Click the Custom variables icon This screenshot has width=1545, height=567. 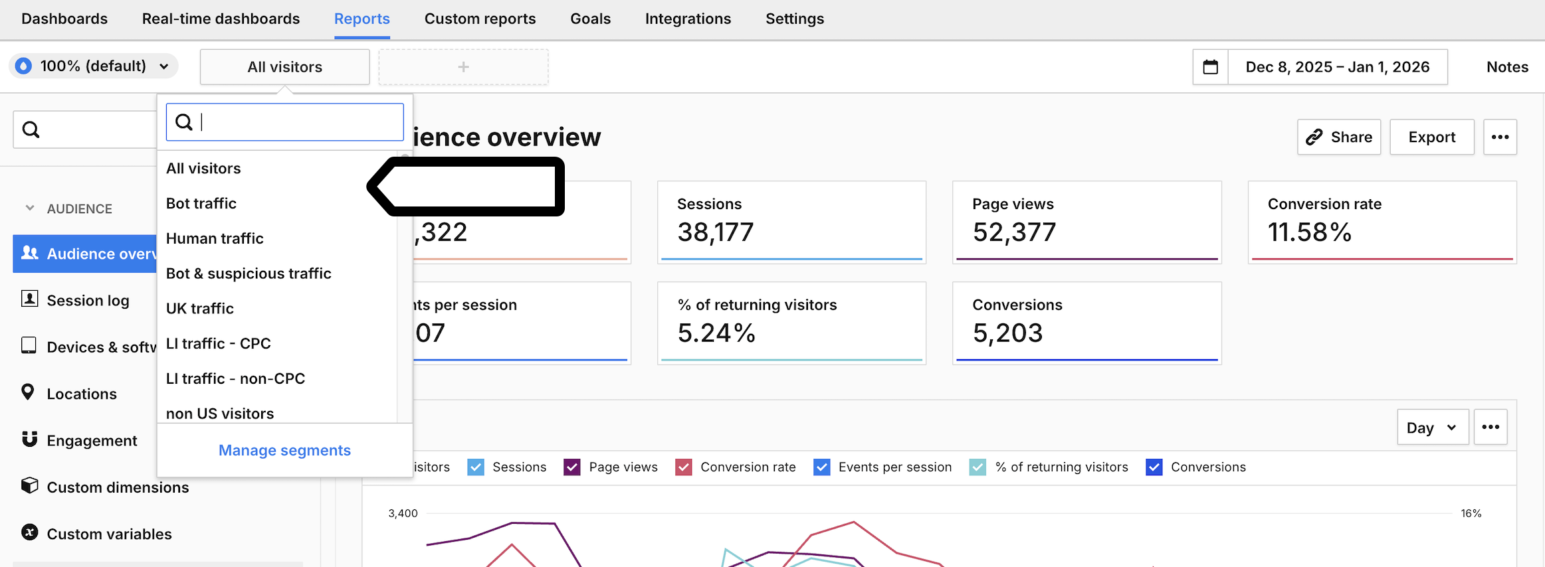[x=29, y=532]
